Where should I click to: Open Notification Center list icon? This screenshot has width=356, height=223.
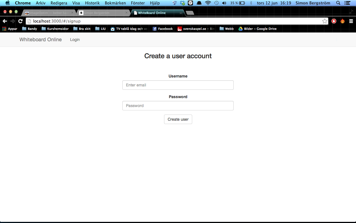click(x=347, y=3)
